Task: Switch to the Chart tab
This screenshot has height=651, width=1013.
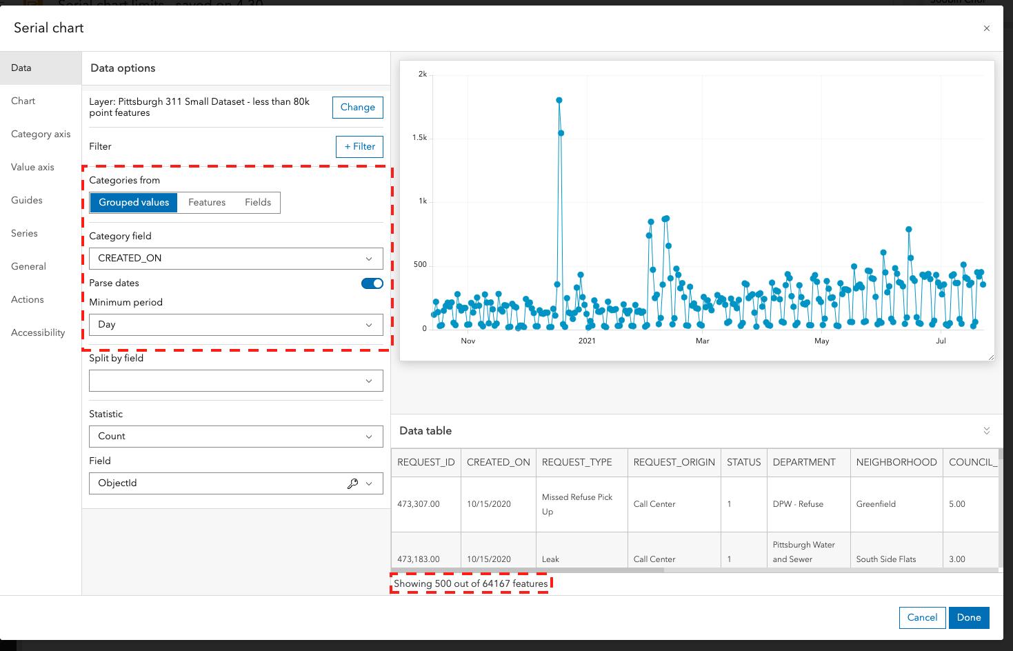Action: click(23, 101)
